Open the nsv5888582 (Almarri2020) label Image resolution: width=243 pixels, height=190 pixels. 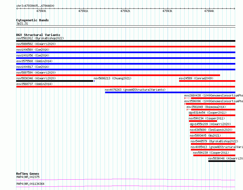click(x=36, y=44)
